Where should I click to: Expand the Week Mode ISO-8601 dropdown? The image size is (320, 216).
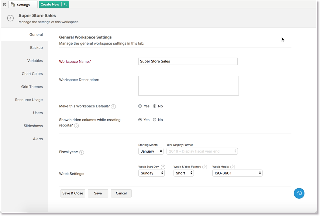tap(237, 173)
